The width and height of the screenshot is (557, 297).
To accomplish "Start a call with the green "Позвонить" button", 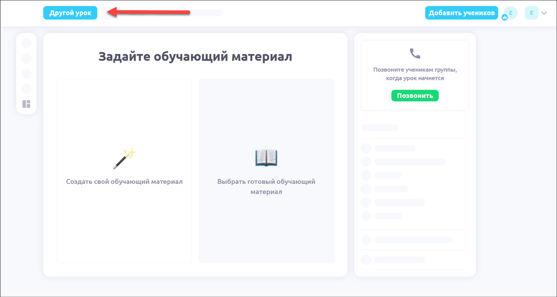I will point(414,96).
